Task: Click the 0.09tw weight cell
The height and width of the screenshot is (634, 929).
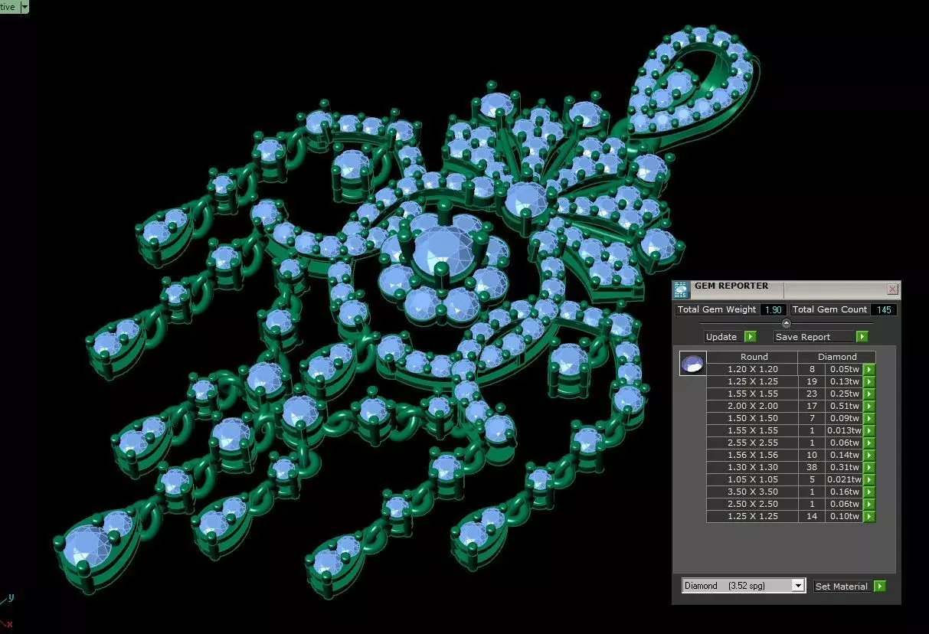Action: (844, 418)
